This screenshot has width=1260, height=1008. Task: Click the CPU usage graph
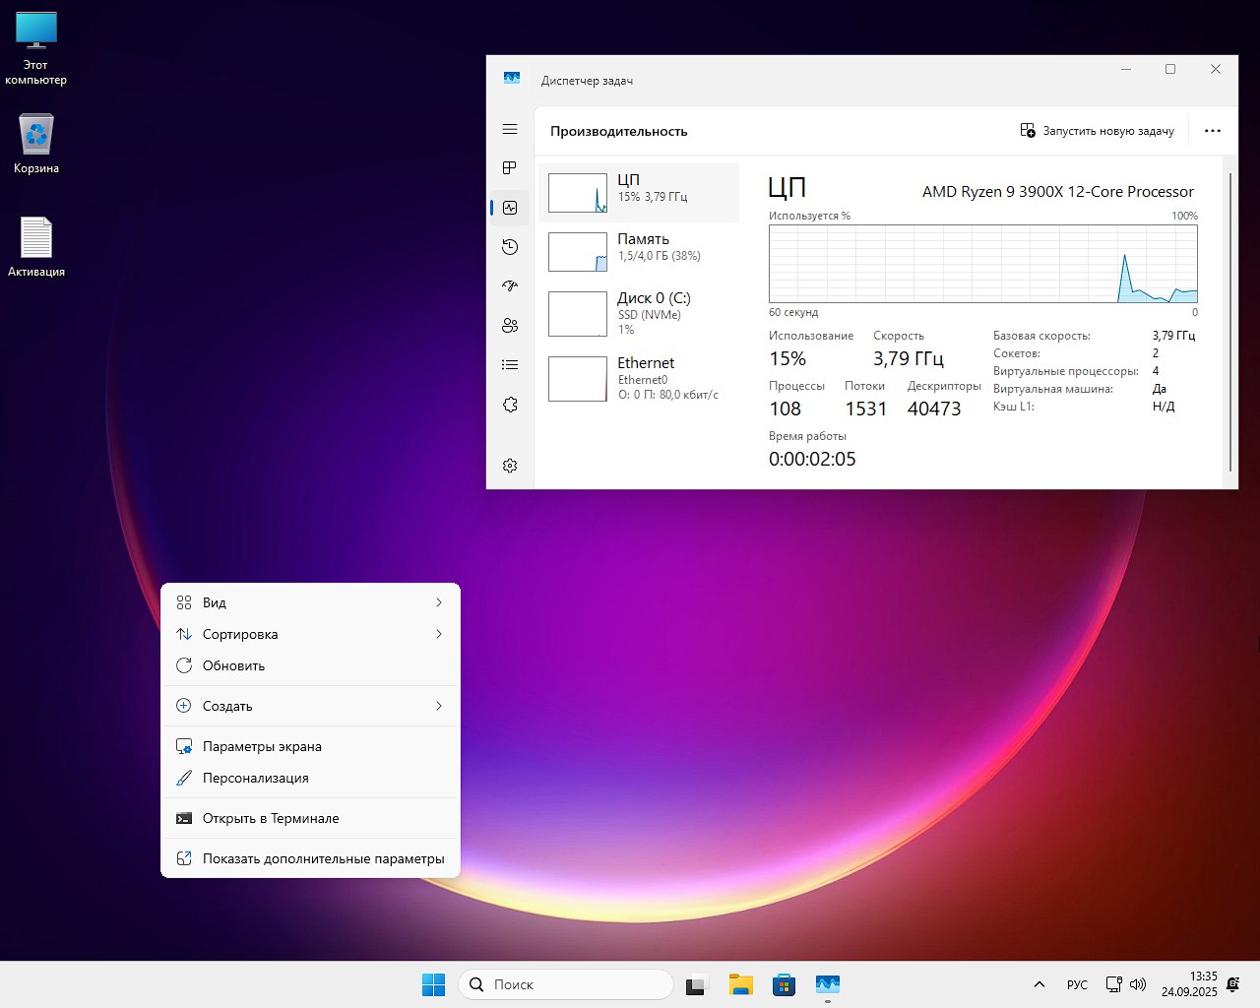click(x=983, y=264)
